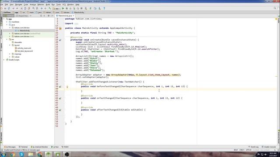Click the Cut scissors icon
The height and width of the screenshot is (157, 280).
tap(21, 8)
